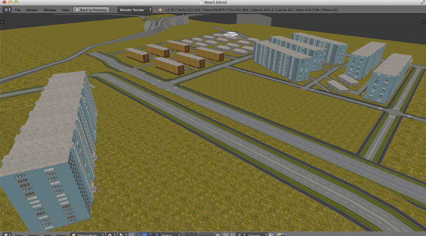Toggle the lock camera and layers button

pos(218,234)
